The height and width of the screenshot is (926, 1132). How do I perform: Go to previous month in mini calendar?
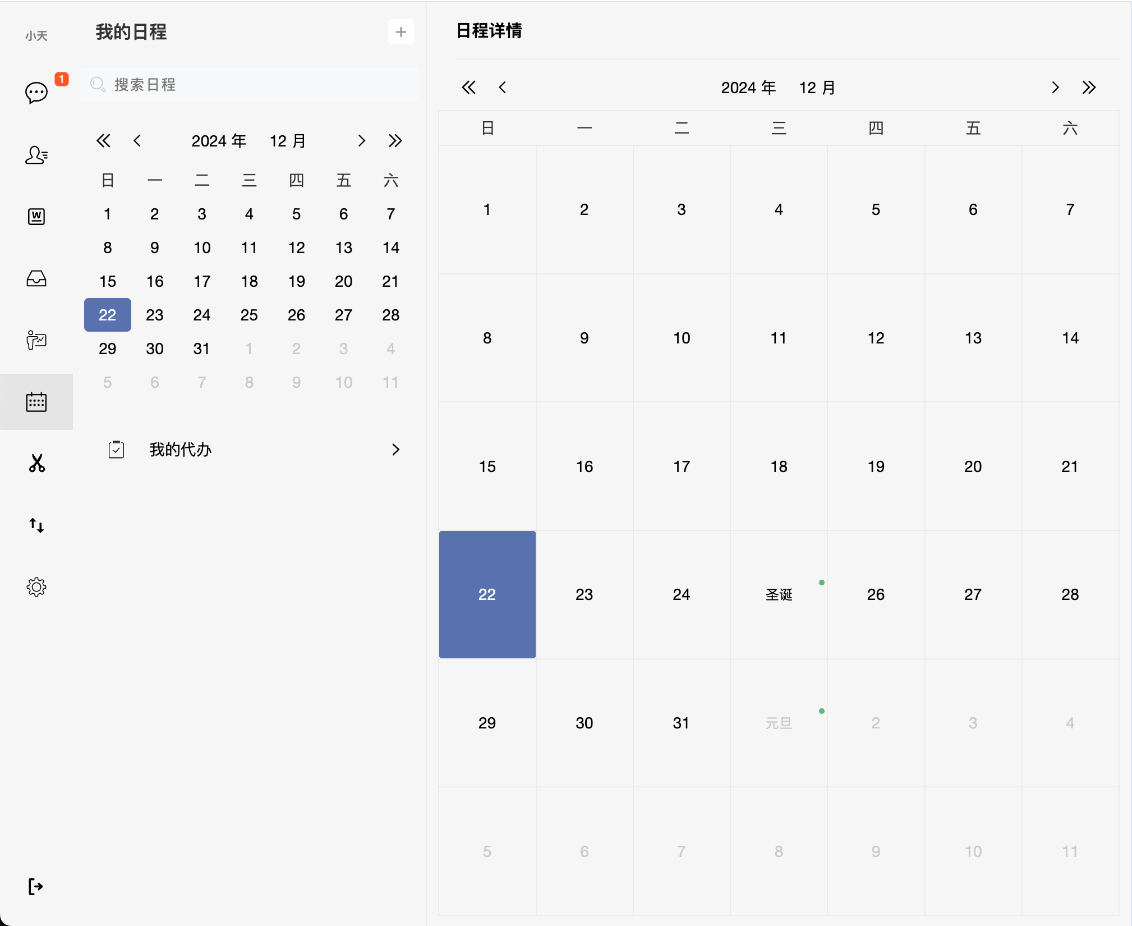(137, 141)
